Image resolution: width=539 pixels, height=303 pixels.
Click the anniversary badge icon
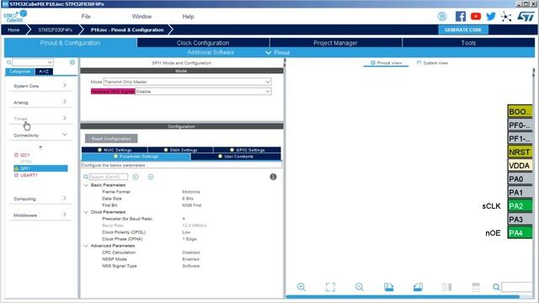coord(442,16)
